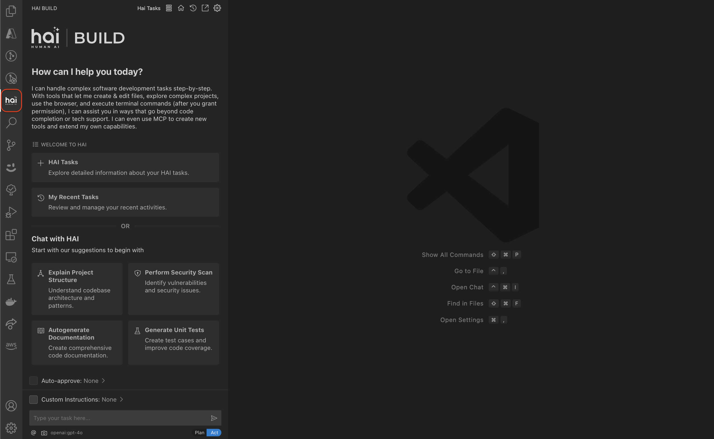Screen dimensions: 714x439
Task: Click the home icon in the Hai Tasks toolbar
Action: coord(181,8)
